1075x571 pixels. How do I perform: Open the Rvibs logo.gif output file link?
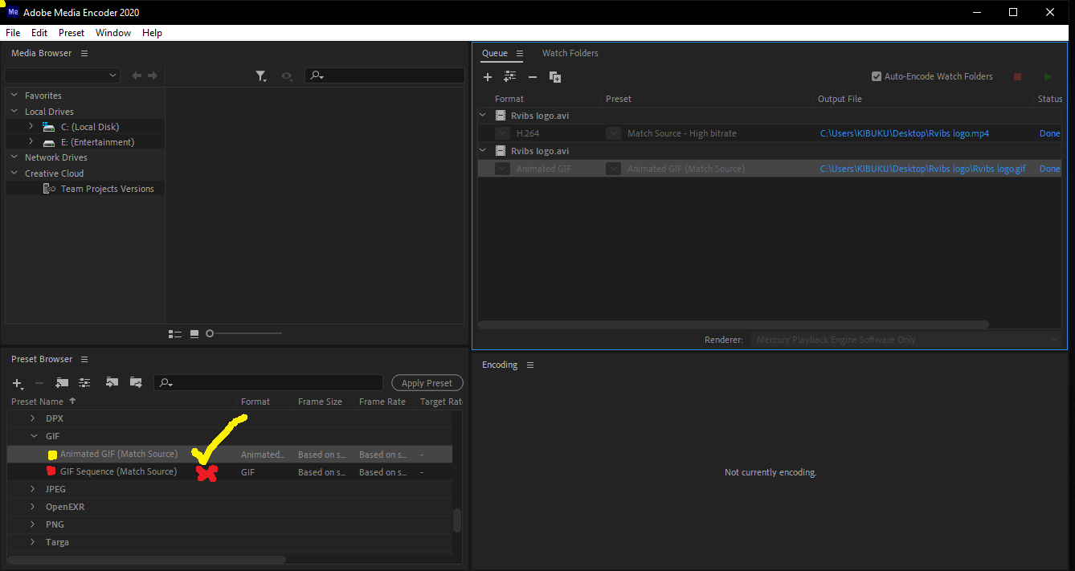[922, 169]
